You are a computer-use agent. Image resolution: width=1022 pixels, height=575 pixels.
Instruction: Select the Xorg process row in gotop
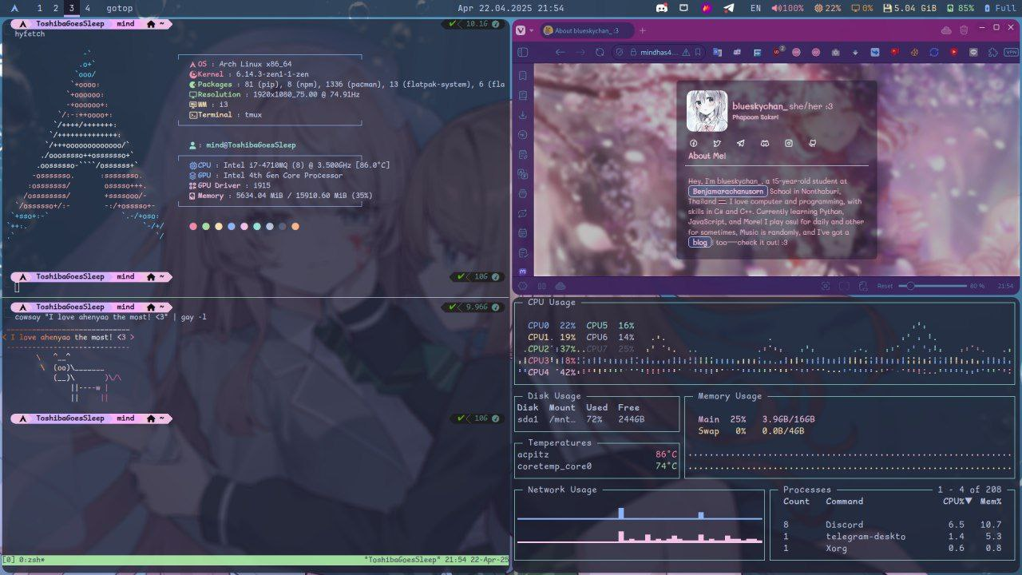point(893,548)
